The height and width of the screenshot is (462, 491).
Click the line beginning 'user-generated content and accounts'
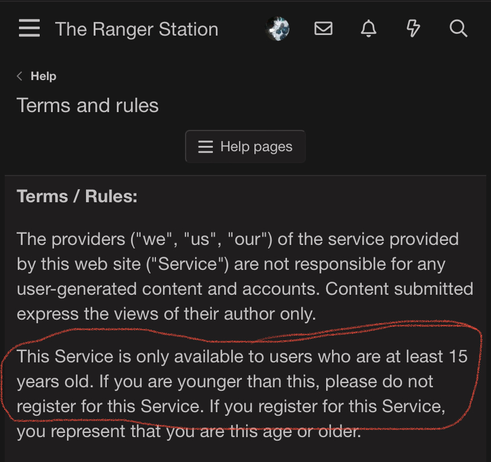coord(244,289)
